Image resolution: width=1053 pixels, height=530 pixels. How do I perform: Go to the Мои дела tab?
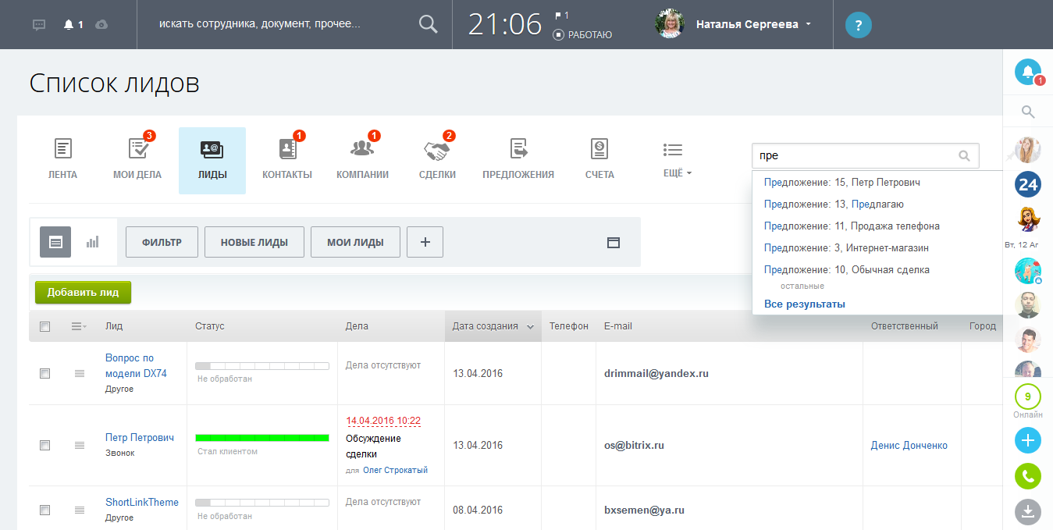coord(137,159)
